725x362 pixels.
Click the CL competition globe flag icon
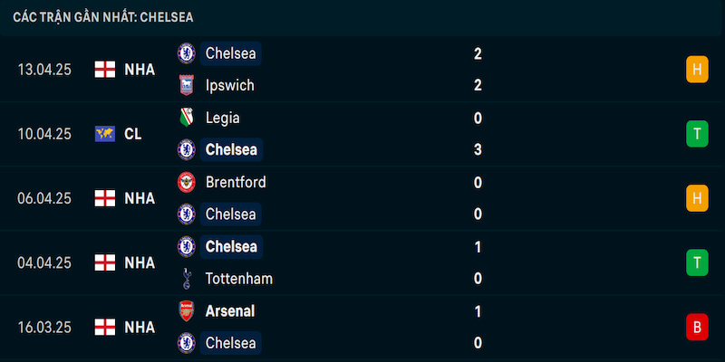(x=105, y=134)
